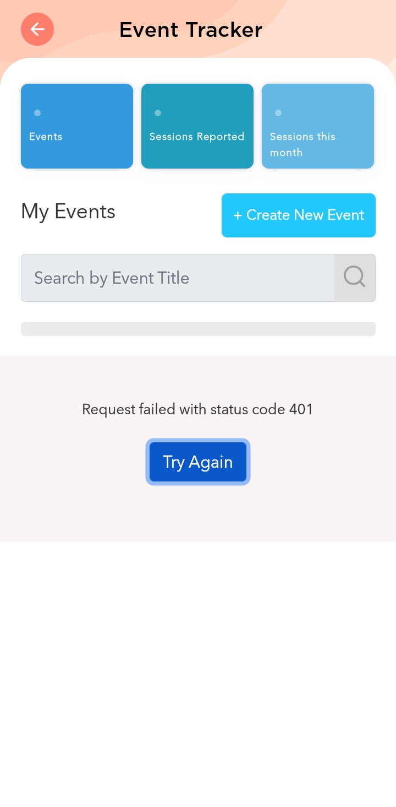
Task: Click the "Sessions Reported" label text
Action: click(x=197, y=137)
